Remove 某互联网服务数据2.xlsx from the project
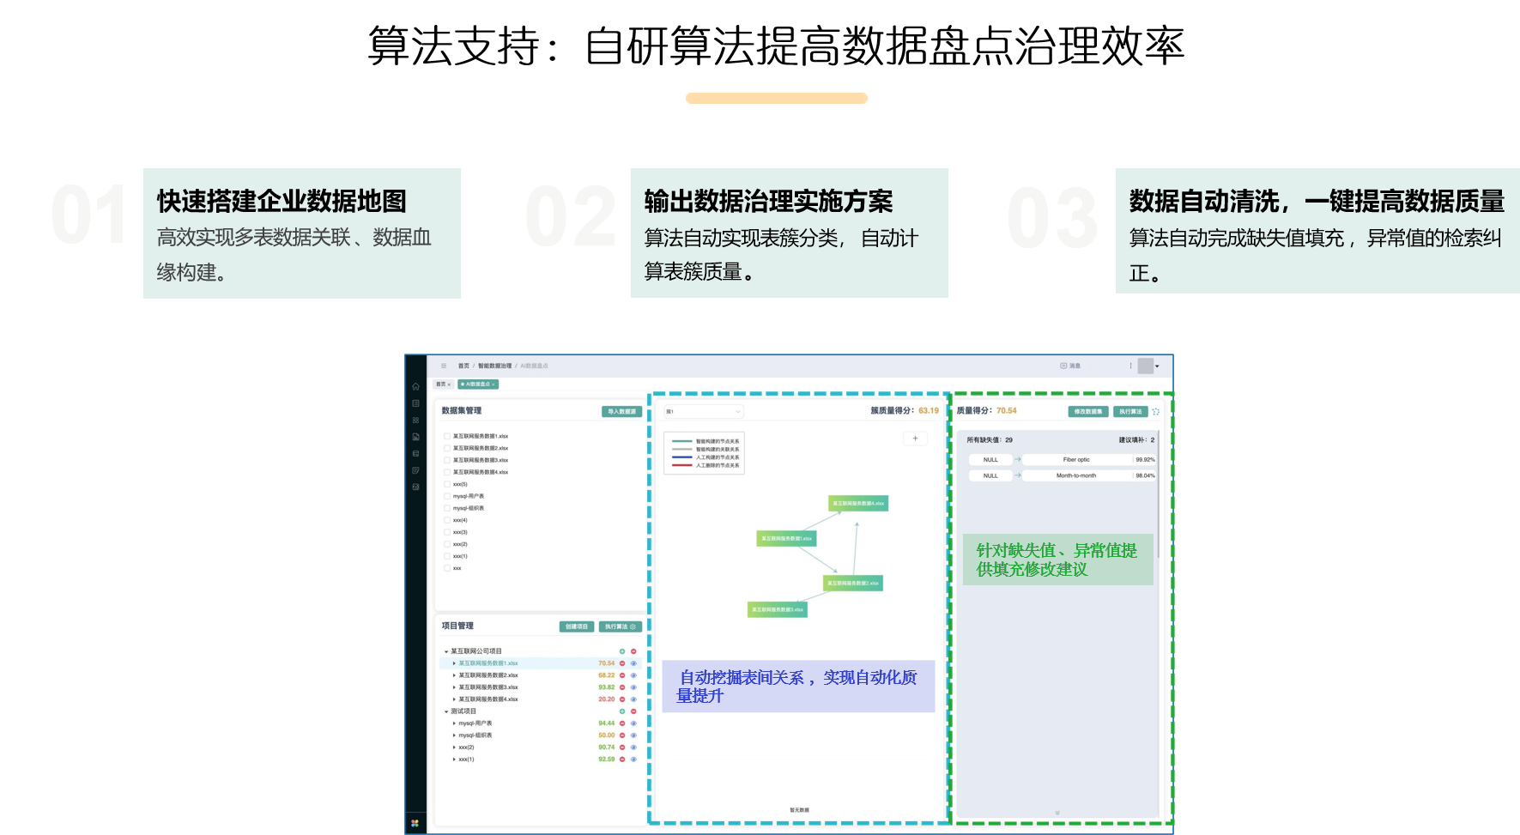The height and width of the screenshot is (835, 1520). [622, 675]
